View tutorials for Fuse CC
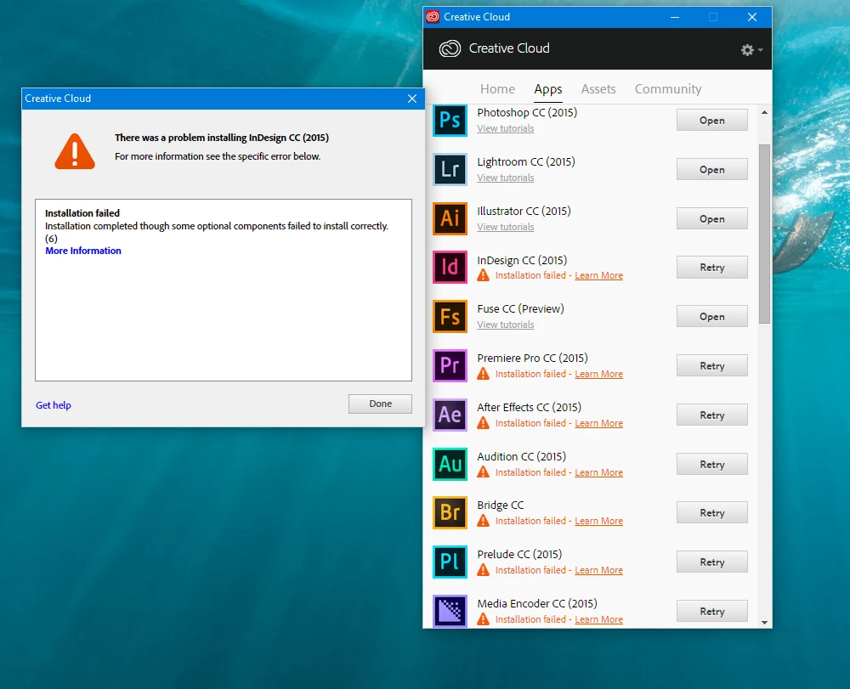The image size is (850, 689). point(505,325)
